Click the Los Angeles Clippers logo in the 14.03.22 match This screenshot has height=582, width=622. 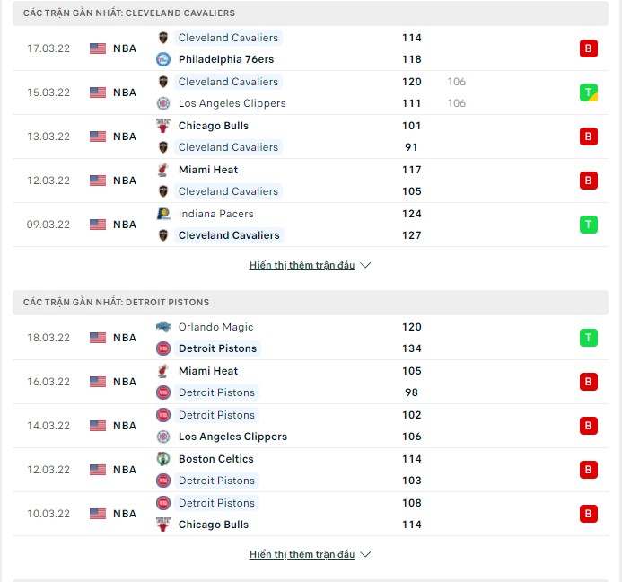tap(163, 436)
